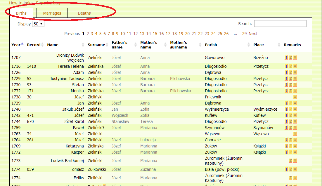Click the Z icon for Ludwik Bartłomiej
The height and width of the screenshot is (186, 322).
click(291, 161)
